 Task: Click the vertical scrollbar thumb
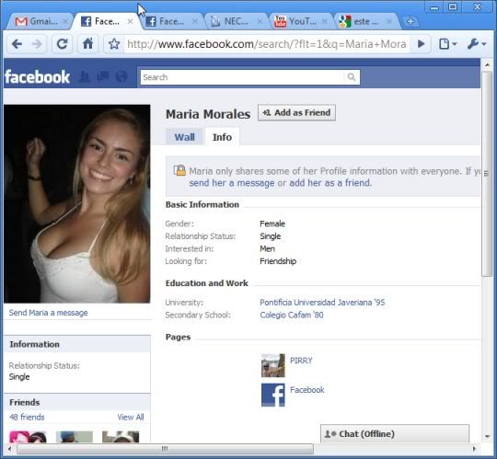point(487,174)
